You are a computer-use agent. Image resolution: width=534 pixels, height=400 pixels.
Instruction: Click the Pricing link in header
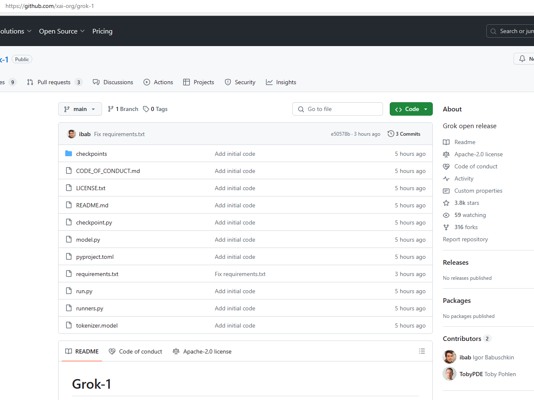(102, 31)
